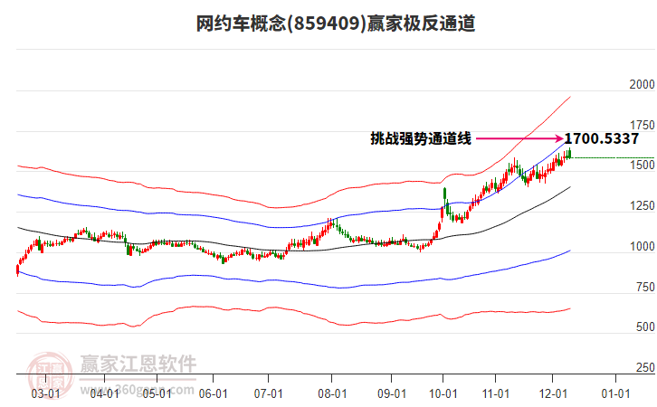Click the 09-01 date label
Viewport: 657px width, 407px height.
click(391, 394)
